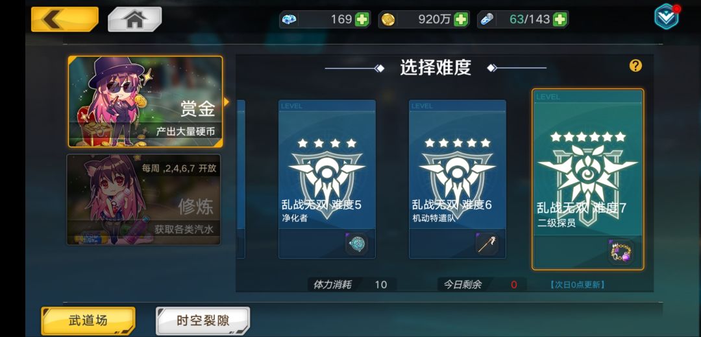Viewport: 701px width, 337px height.
Task: Switch to the 时空裂隙 tab
Action: [x=203, y=321]
